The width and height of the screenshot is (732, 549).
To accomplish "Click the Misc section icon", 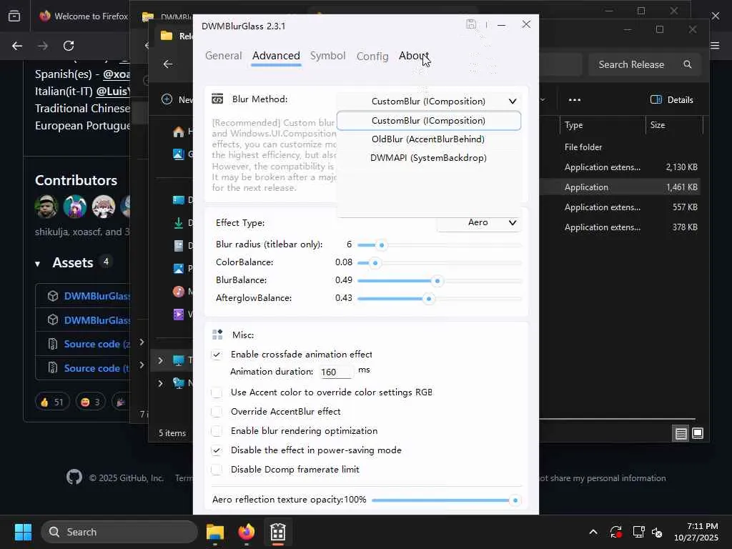I will click(x=217, y=335).
